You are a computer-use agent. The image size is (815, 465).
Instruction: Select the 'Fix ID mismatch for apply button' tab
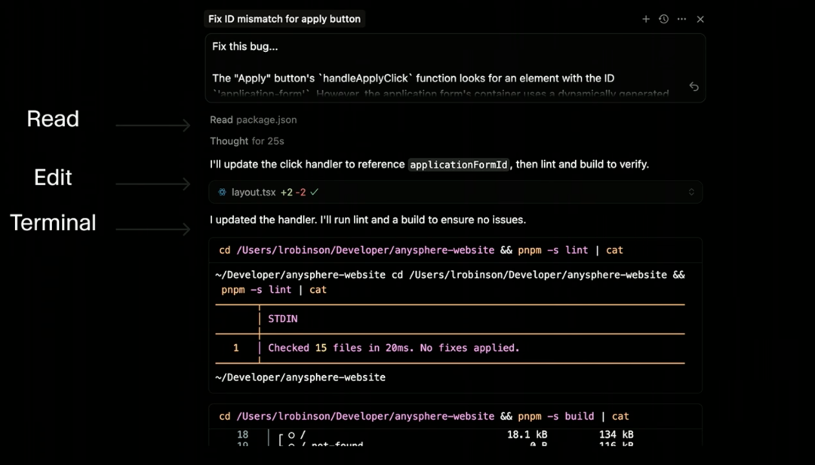click(284, 19)
